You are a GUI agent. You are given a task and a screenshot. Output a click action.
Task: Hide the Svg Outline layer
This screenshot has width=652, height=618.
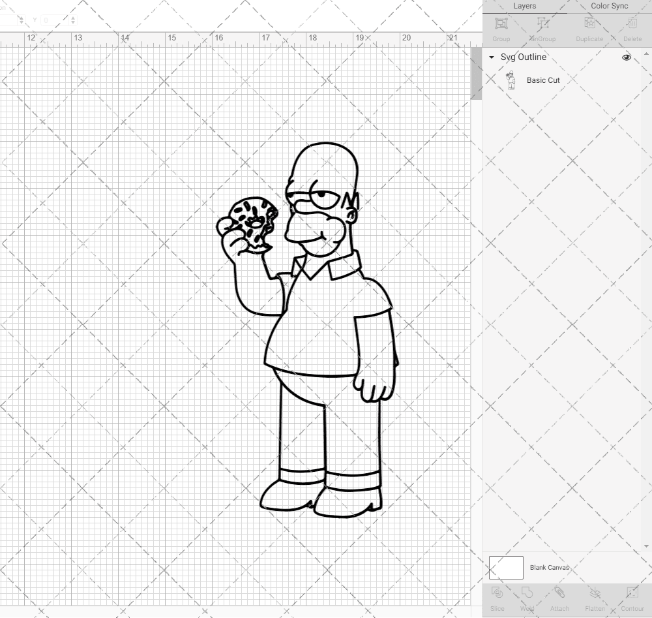click(626, 57)
